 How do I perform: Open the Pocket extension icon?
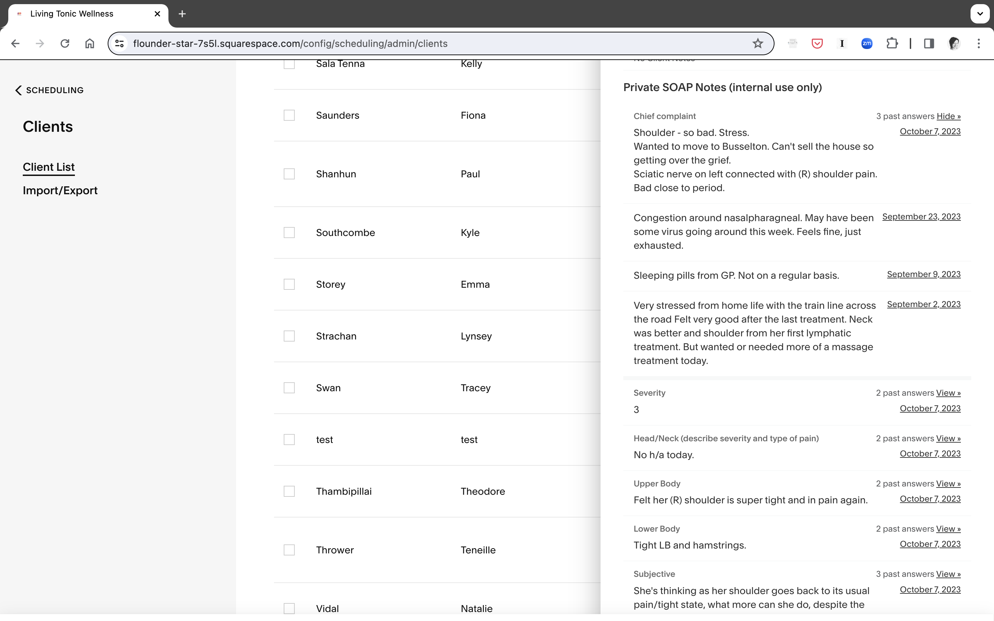817,43
